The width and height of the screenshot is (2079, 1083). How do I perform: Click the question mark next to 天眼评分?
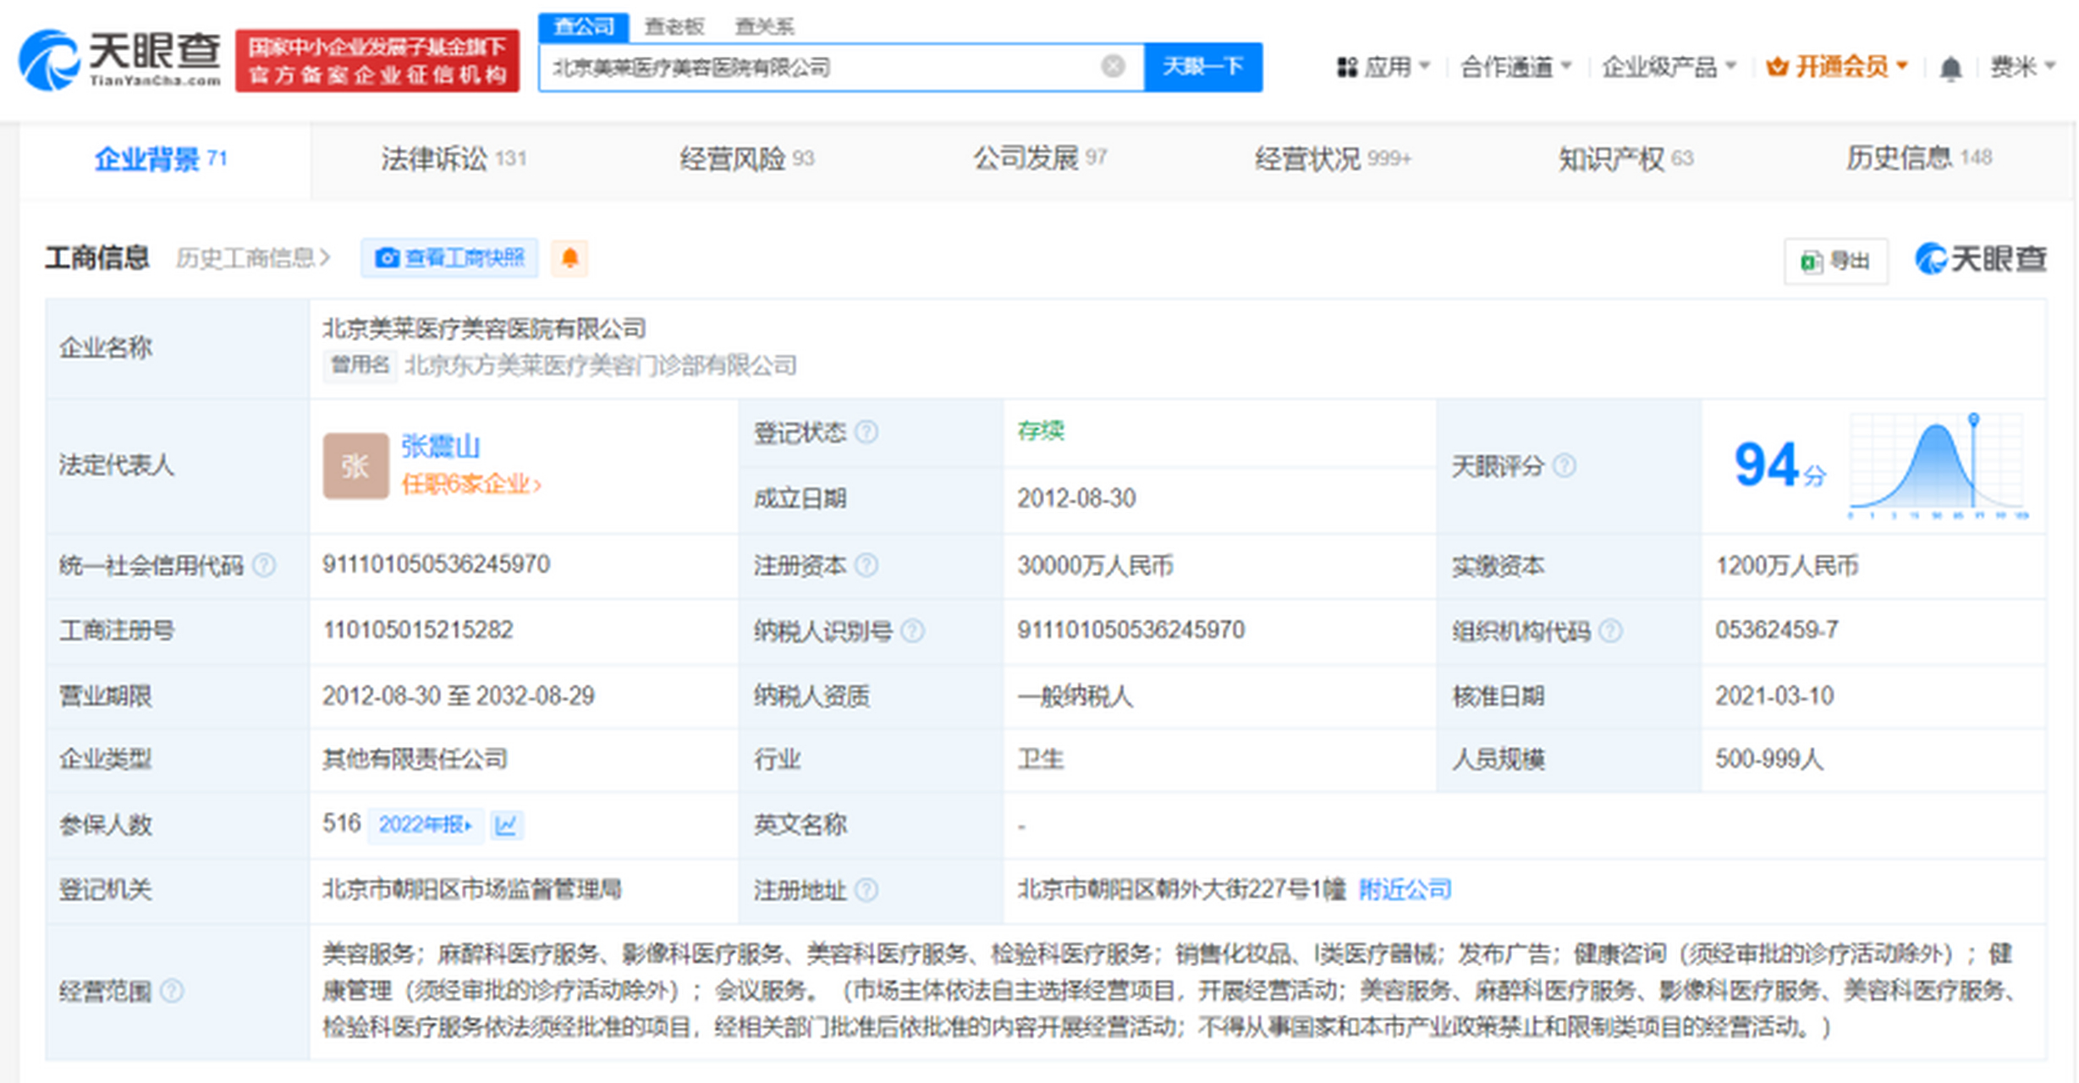(x=1565, y=465)
